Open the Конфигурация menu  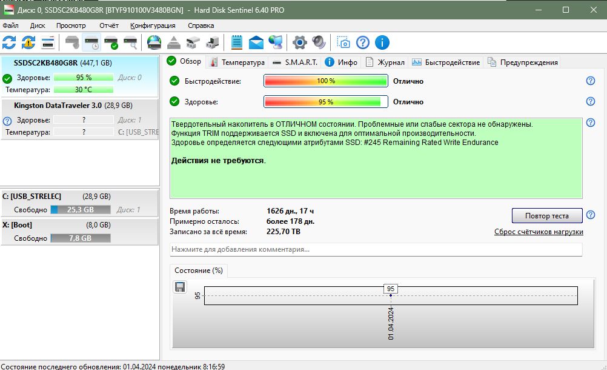tap(153, 25)
